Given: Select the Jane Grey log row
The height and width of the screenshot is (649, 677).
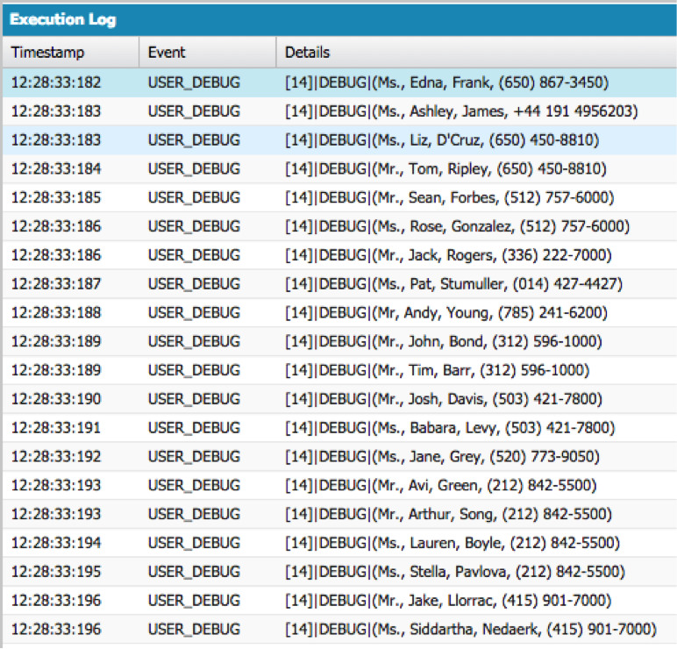Looking at the screenshot, I should coord(339,457).
